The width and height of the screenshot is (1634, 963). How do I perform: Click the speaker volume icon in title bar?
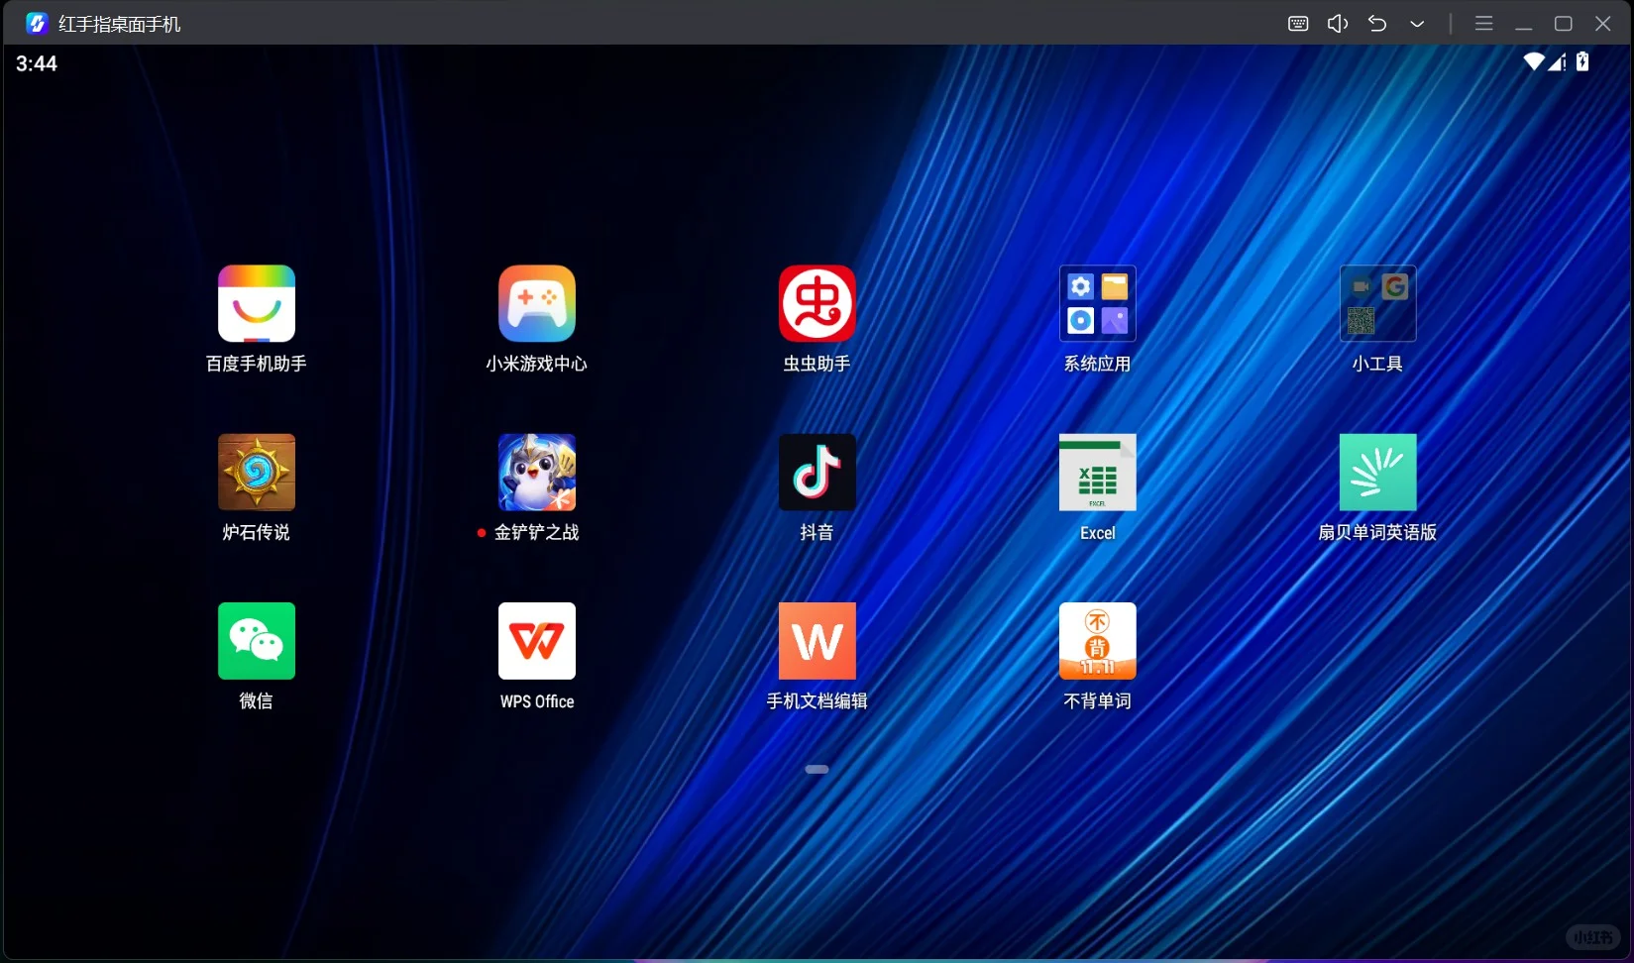1338,24
